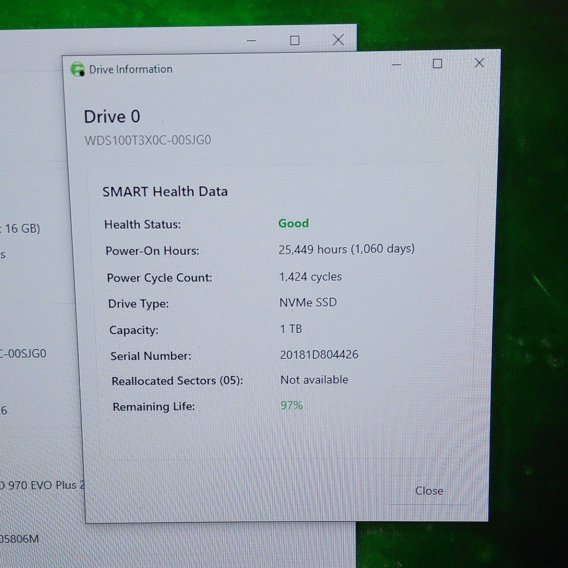
Task: Click the 'Remaining Life:' label
Action: [x=154, y=407]
